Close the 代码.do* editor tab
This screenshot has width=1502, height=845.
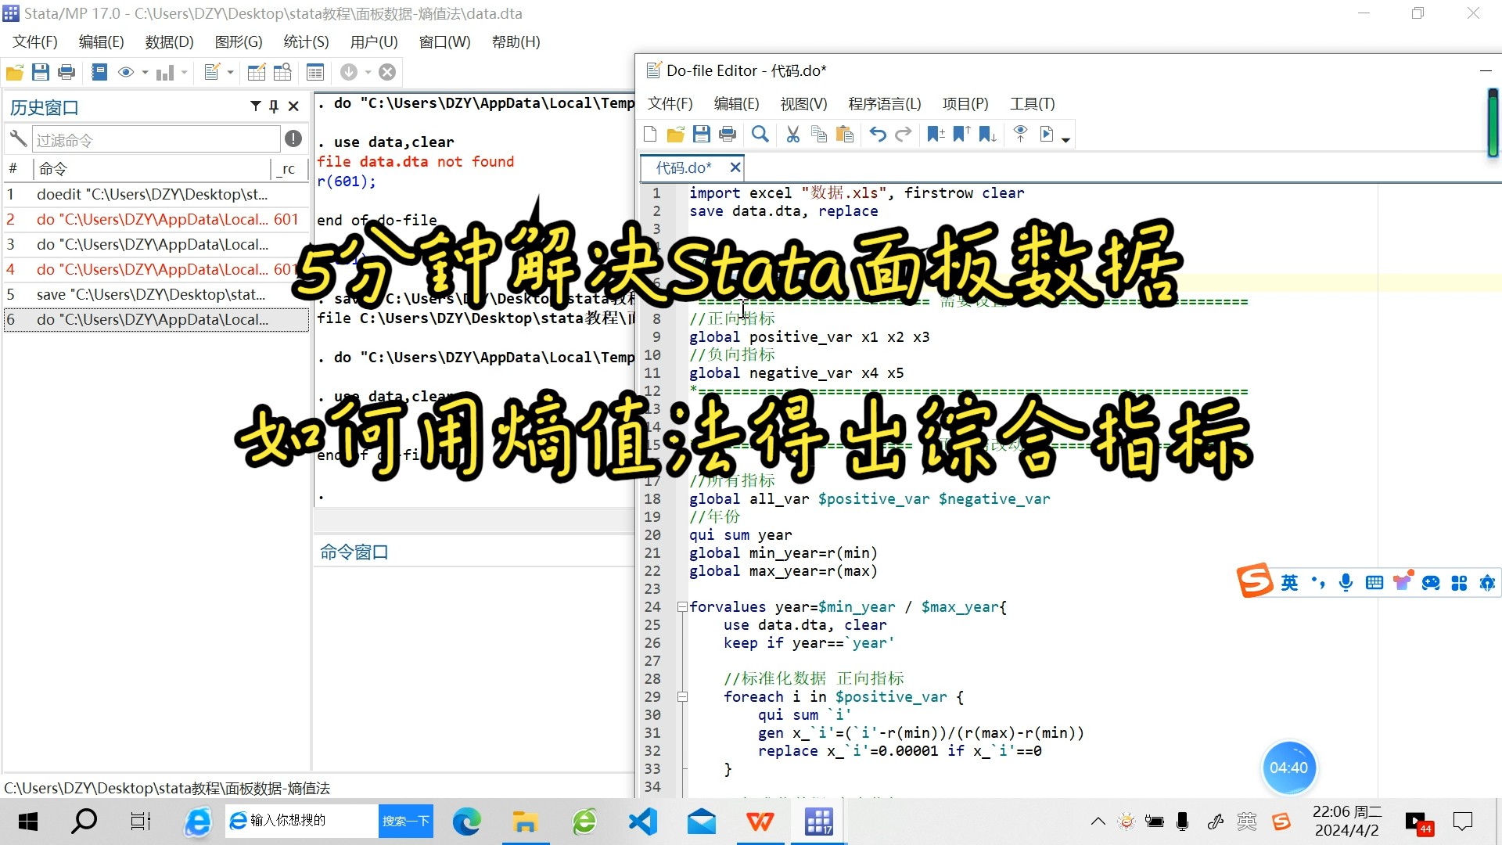click(x=735, y=167)
